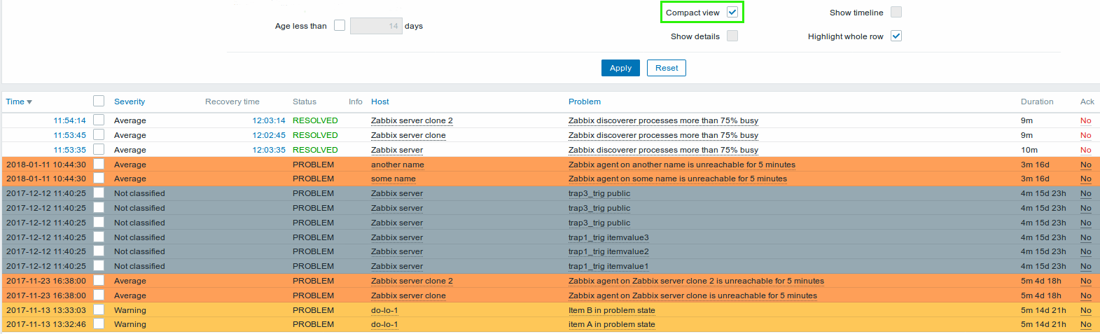
Task: Open host do-lo-1 in item A row
Action: coord(384,324)
